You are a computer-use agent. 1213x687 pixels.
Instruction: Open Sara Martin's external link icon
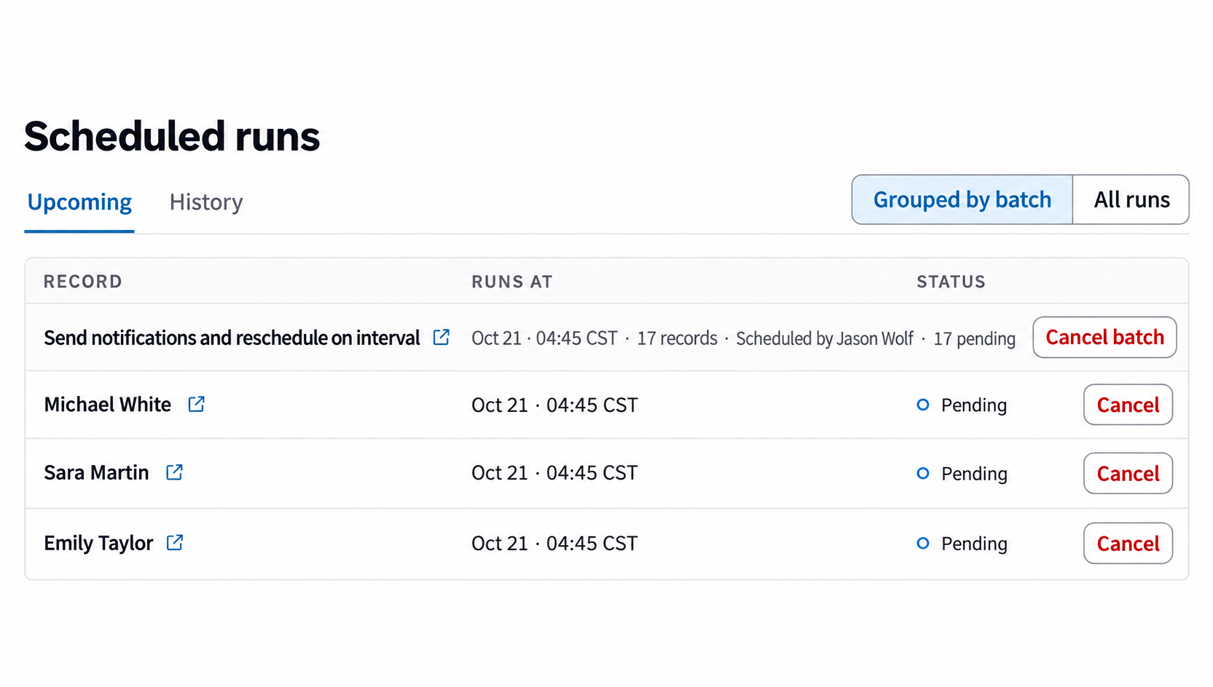click(174, 472)
